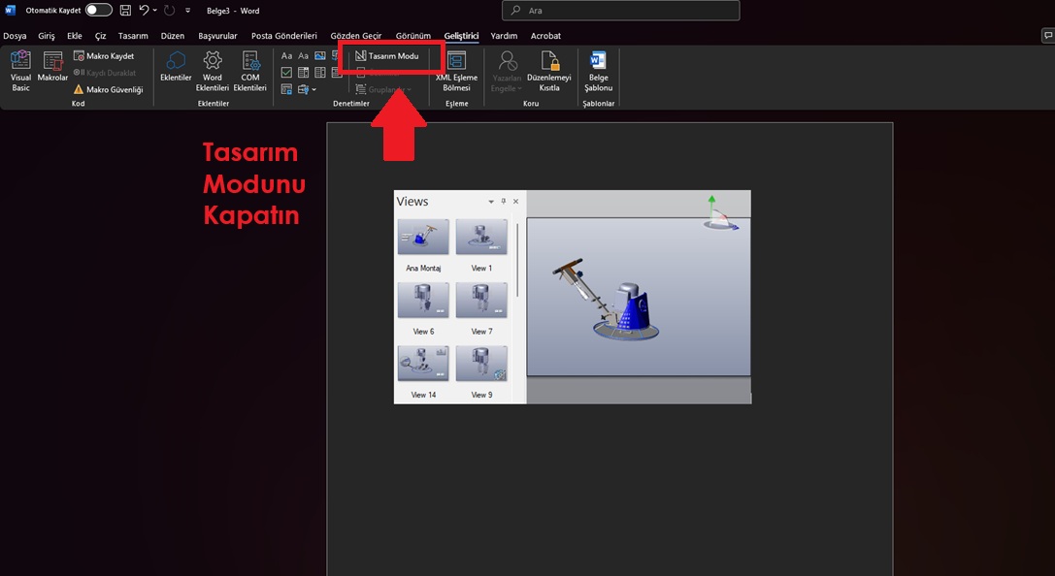
Task: Open the Dosya menu
Action: pyautogui.click(x=15, y=36)
